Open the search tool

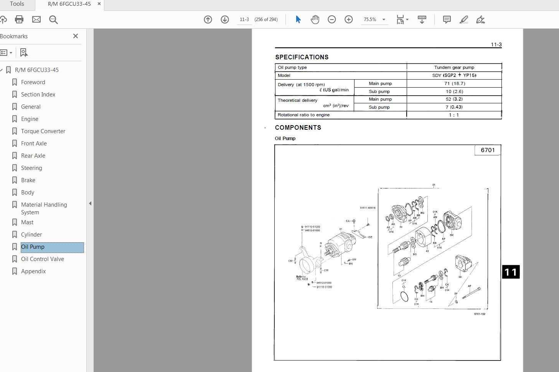tap(53, 19)
